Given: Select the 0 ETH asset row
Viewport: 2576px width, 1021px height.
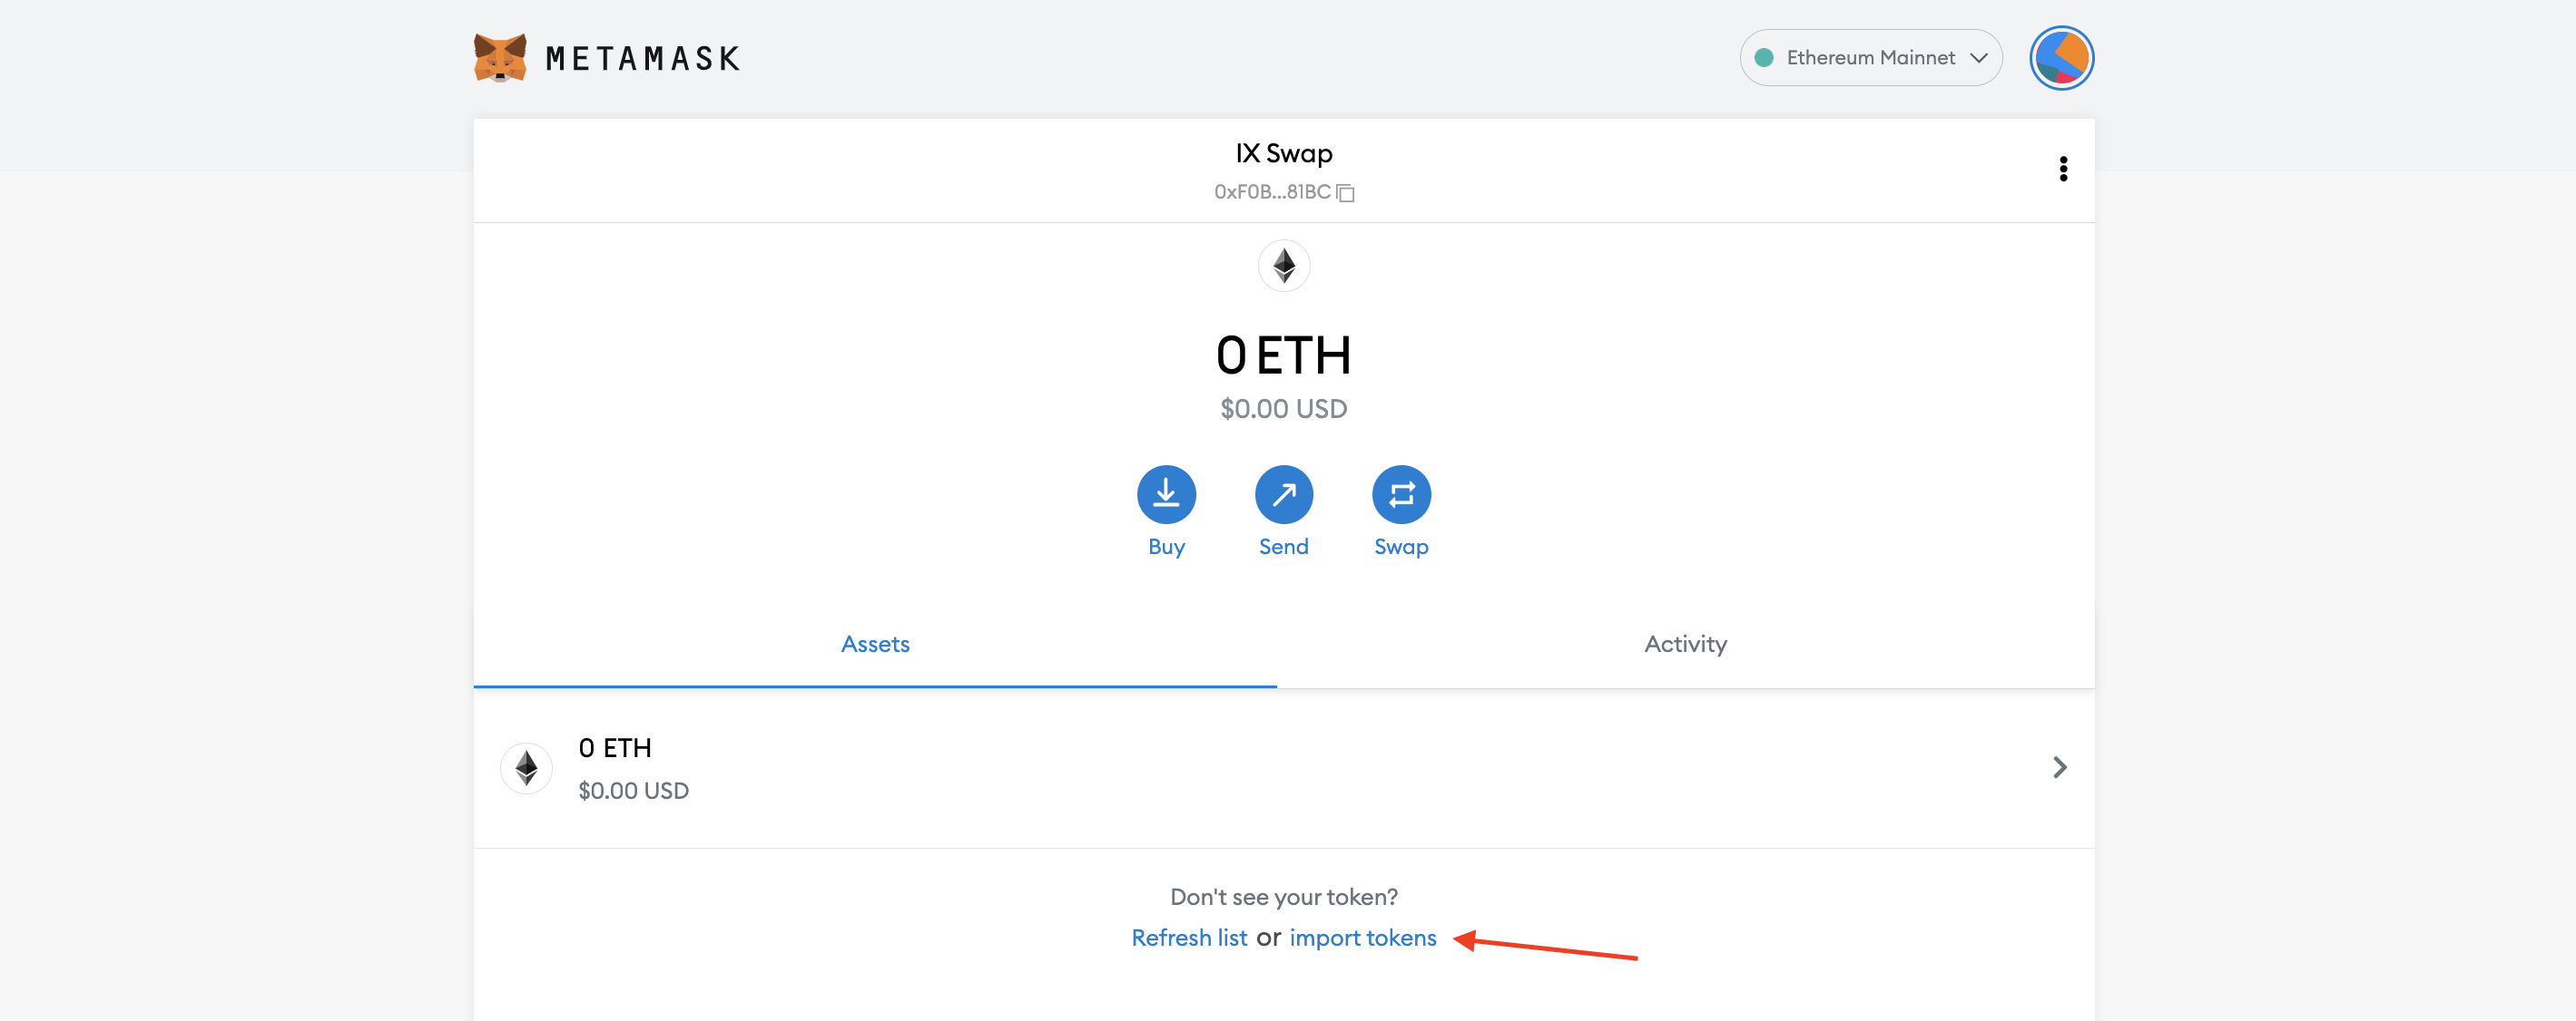Looking at the screenshot, I should tap(1200, 768).
